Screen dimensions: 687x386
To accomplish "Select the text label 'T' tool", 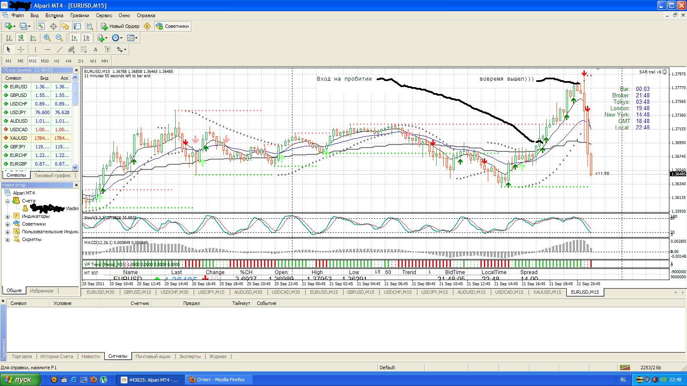I will point(107,49).
